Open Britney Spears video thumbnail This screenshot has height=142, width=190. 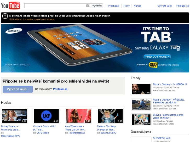coord(14,116)
